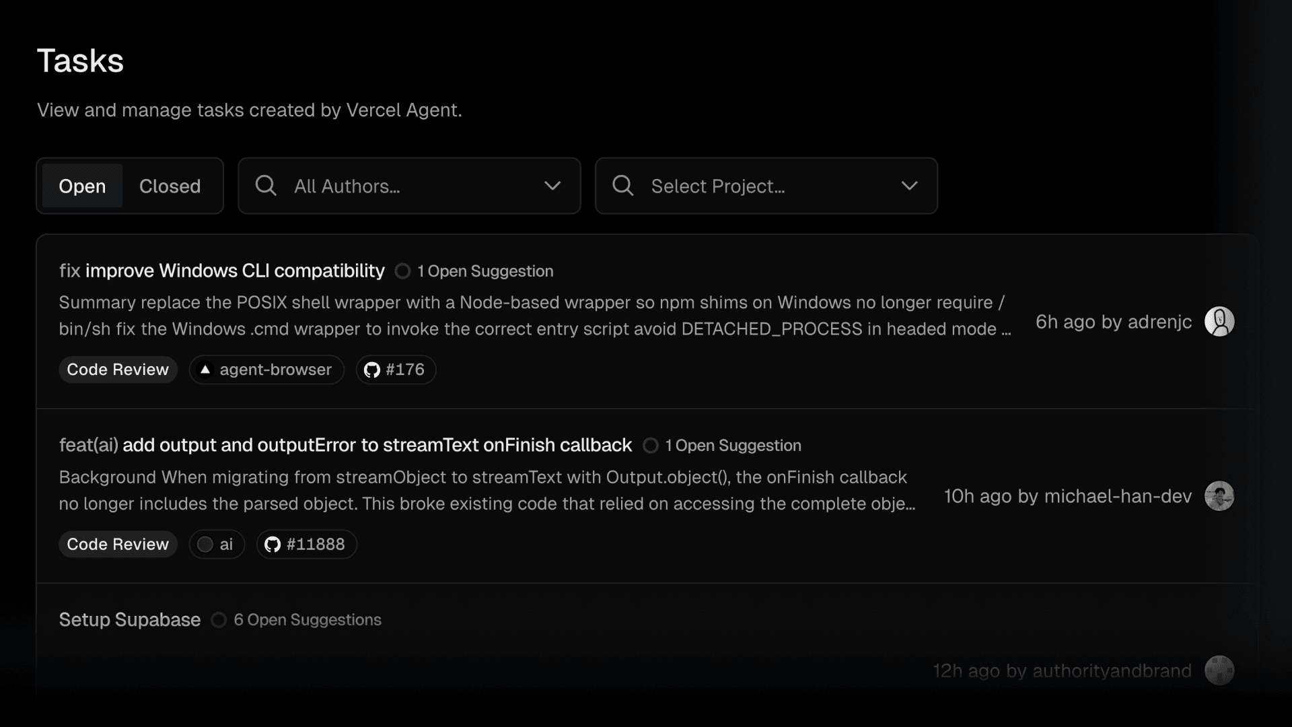
Task: Click the ai repository tag
Action: (216, 544)
